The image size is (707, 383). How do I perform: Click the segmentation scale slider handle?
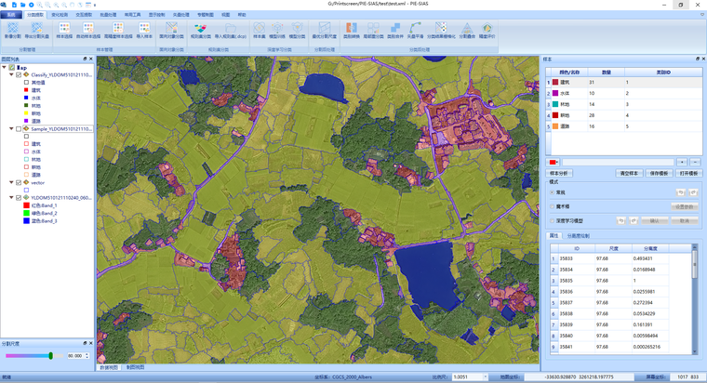(x=51, y=355)
